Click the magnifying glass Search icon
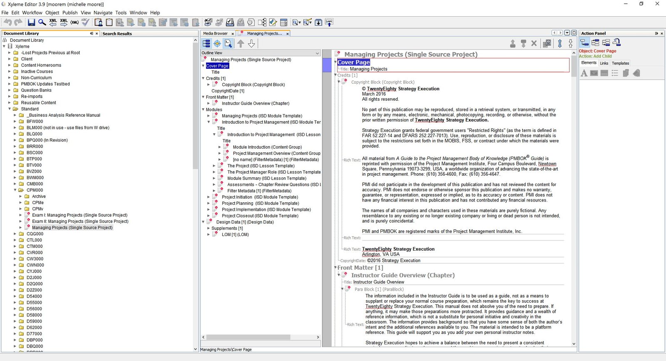The height and width of the screenshot is (361, 666). click(42, 22)
